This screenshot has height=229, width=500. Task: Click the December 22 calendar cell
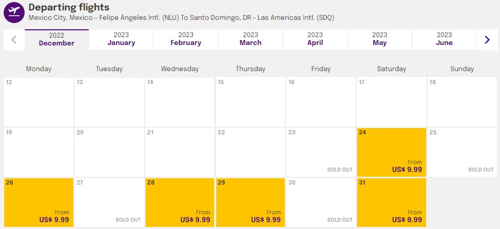(x=250, y=152)
